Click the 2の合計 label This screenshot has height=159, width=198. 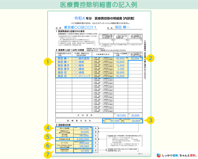pyautogui.click(x=85, y=115)
